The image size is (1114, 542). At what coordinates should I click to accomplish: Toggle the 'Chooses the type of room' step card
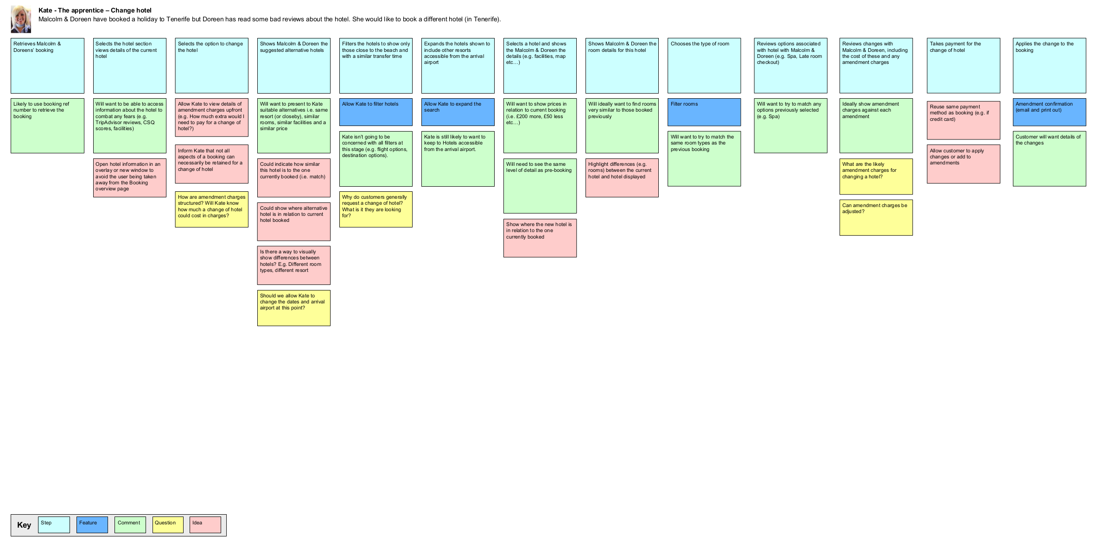pos(703,65)
